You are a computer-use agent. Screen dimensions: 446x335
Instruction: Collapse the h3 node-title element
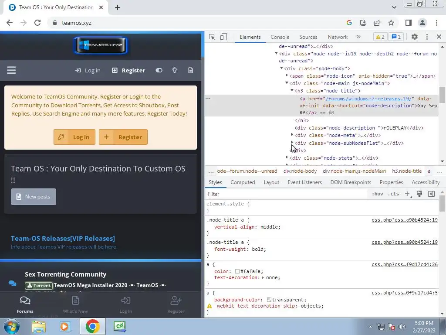click(x=292, y=90)
